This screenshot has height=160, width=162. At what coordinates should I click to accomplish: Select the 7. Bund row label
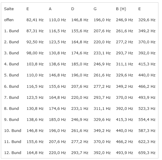11,98
